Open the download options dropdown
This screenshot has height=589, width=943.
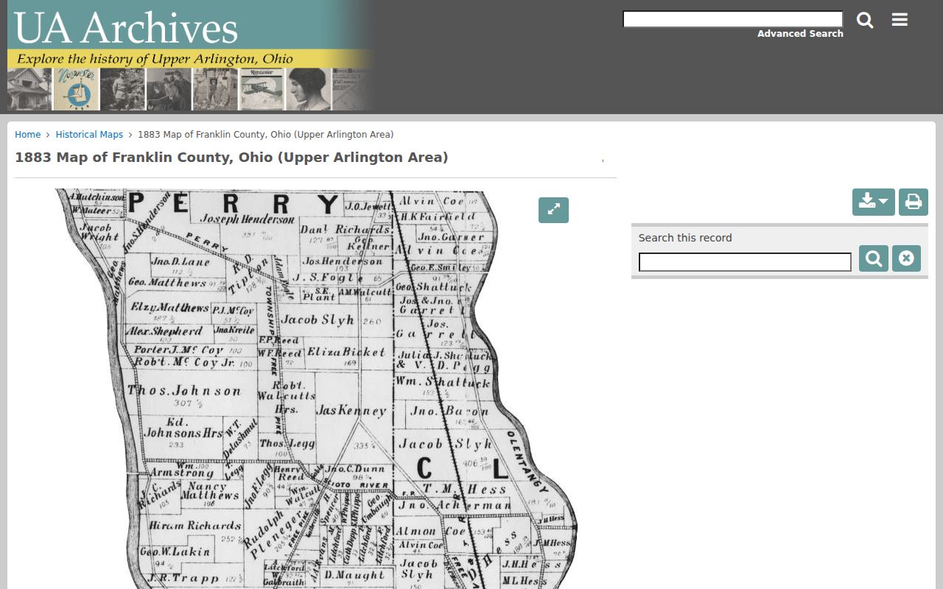coord(873,202)
